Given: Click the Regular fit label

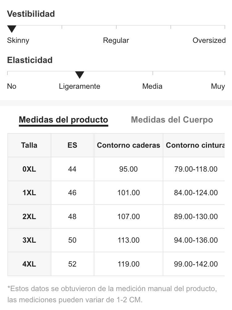Looking at the screenshot, I should (116, 41).
